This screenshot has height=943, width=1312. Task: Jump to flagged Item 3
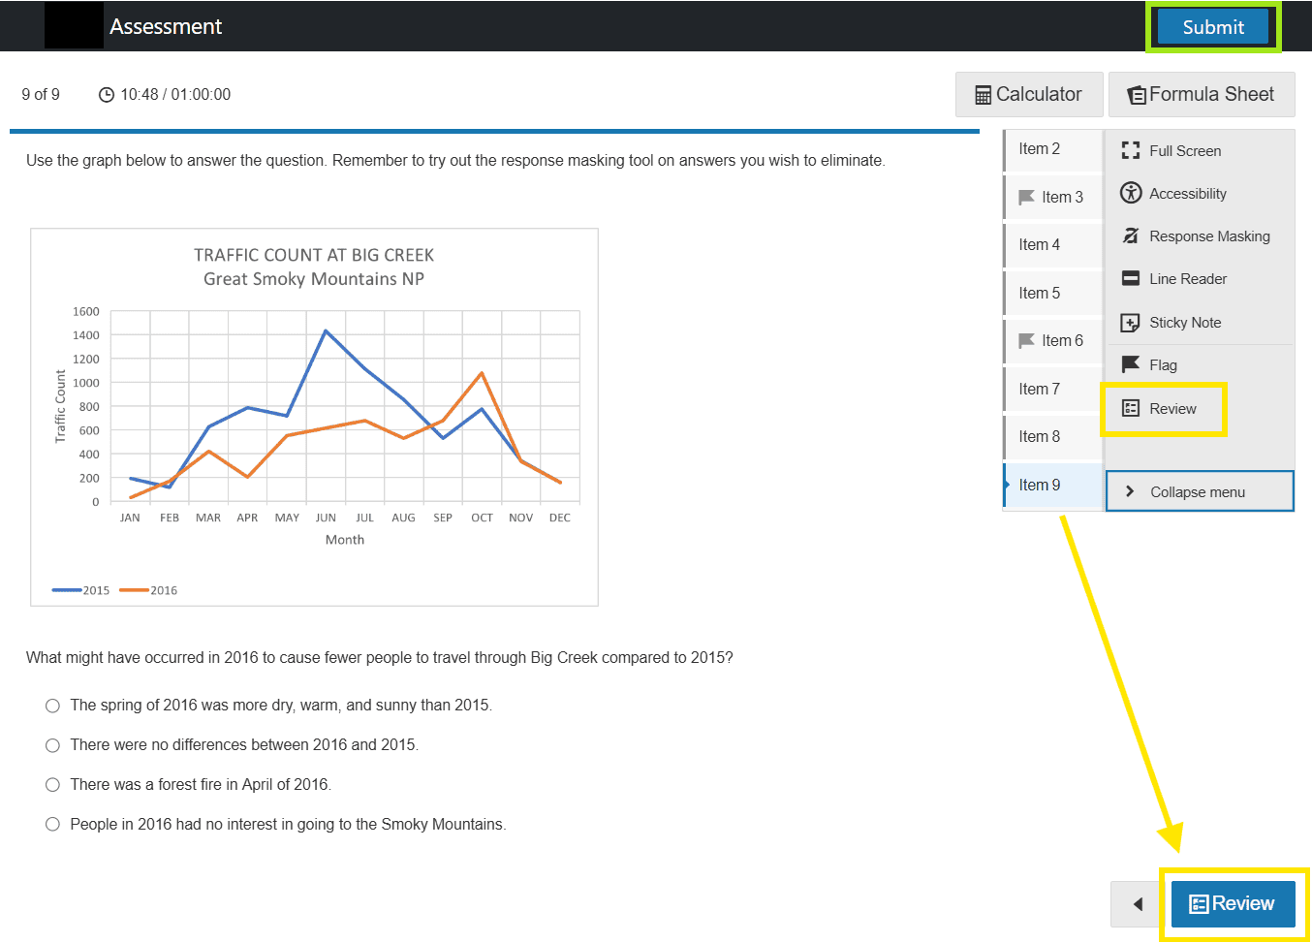click(1052, 197)
